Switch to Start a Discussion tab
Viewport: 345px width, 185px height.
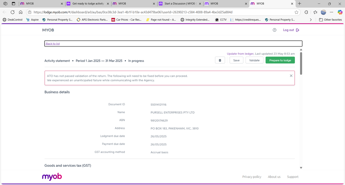(x=180, y=3)
